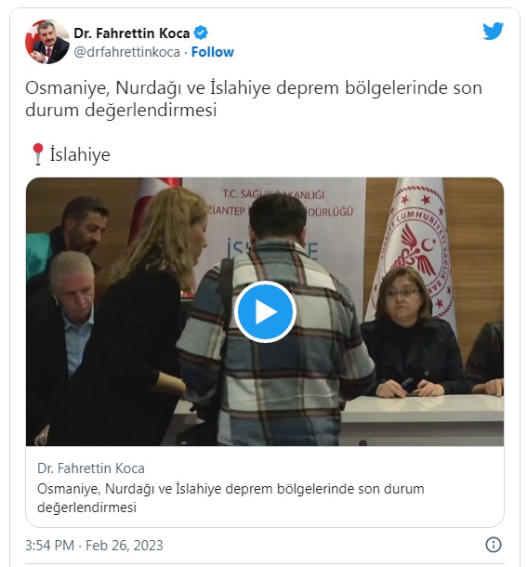The width and height of the screenshot is (527, 567).
Task: Open the 3:54 PM tweet timestamp
Action: pyautogui.click(x=49, y=545)
